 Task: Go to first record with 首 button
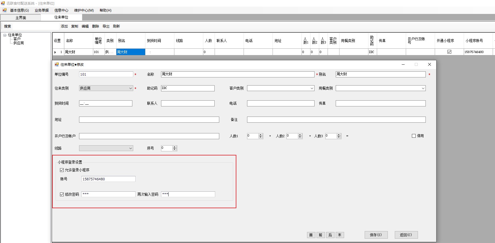pyautogui.click(x=311, y=235)
